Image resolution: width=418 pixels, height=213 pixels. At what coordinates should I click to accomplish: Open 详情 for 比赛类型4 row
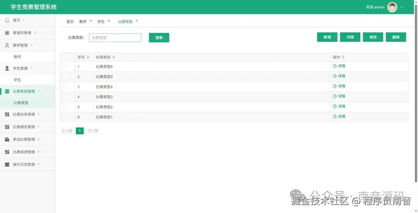[339, 86]
